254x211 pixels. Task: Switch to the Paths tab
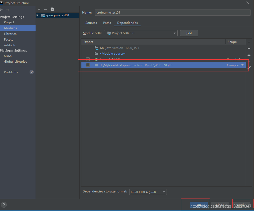coord(107,23)
